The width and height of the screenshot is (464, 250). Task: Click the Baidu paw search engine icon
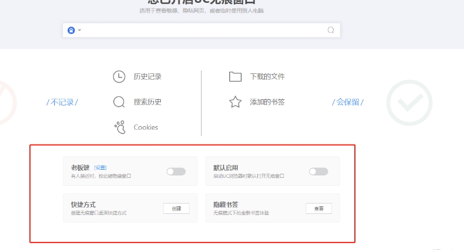coord(71,30)
